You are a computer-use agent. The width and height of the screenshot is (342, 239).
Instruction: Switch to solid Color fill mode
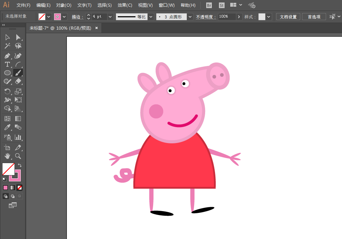(x=5, y=187)
